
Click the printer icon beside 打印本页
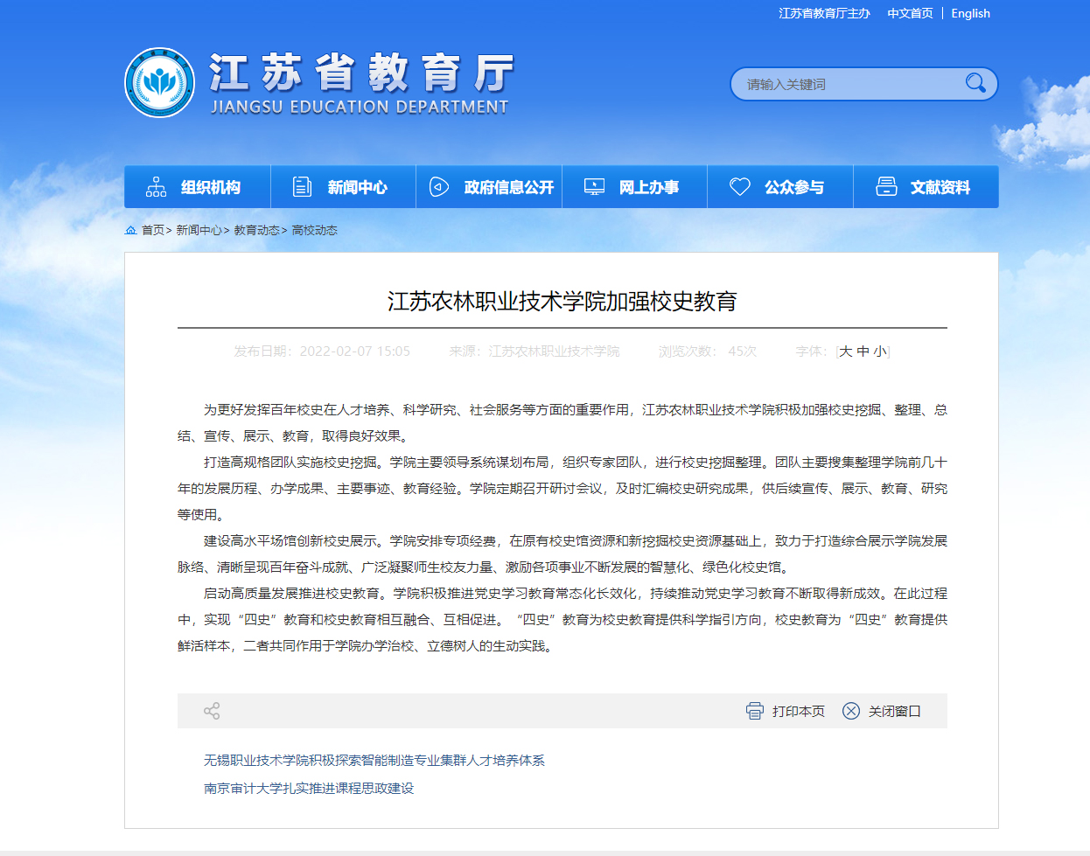pos(755,711)
